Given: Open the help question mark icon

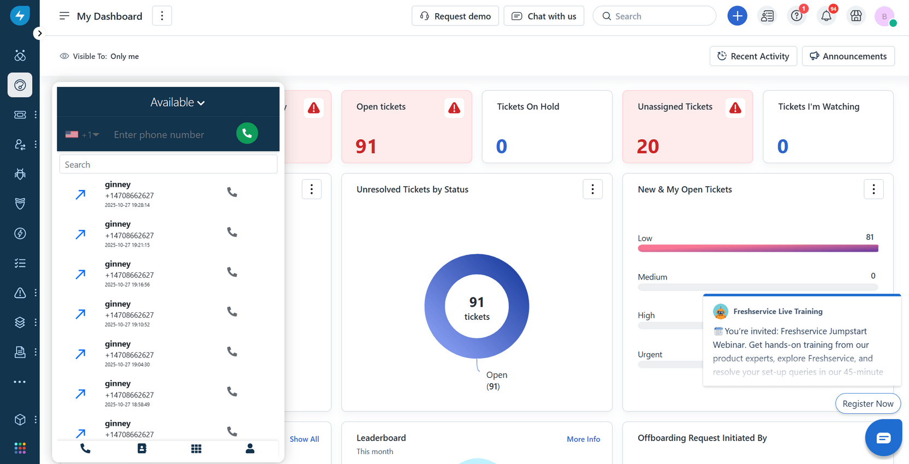Looking at the screenshot, I should click(x=797, y=16).
